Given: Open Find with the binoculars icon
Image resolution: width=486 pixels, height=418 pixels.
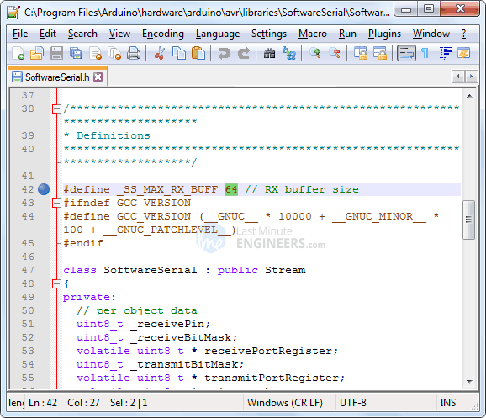Looking at the screenshot, I should 269,53.
